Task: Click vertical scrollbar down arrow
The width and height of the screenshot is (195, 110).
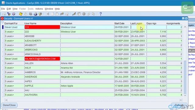Action: point(185,95)
